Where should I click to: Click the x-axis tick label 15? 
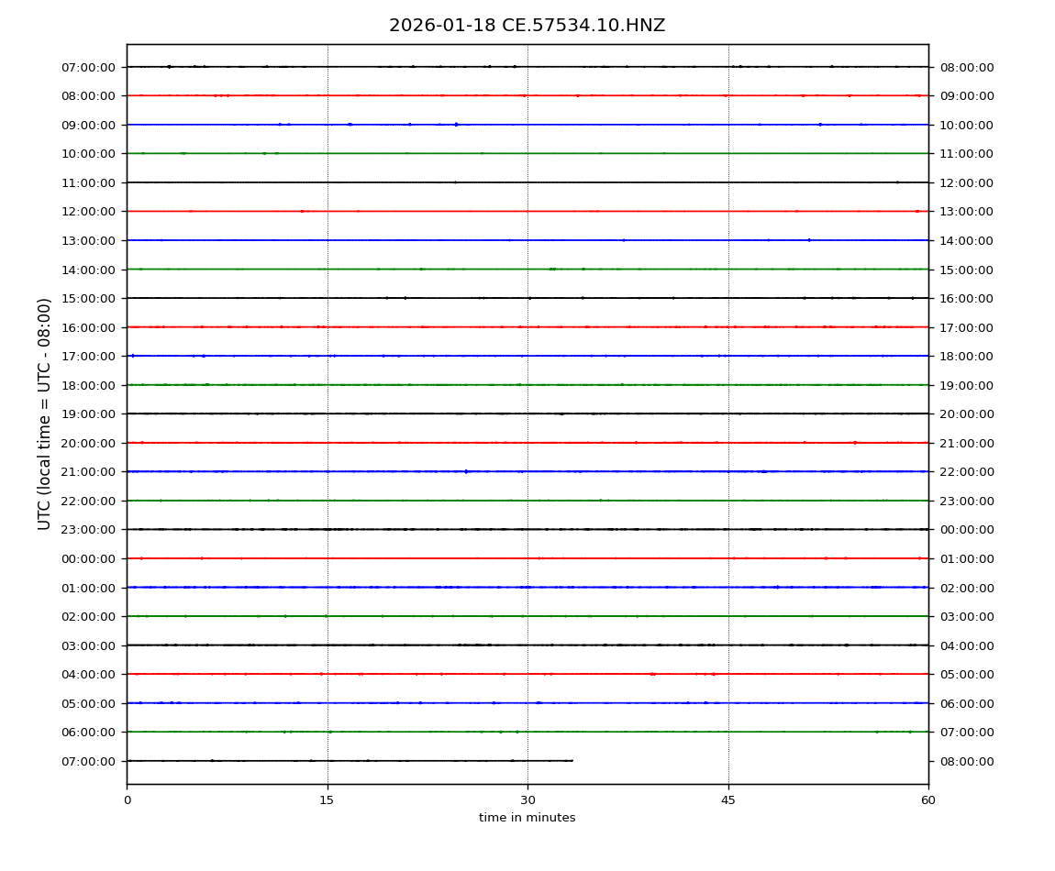(x=327, y=800)
